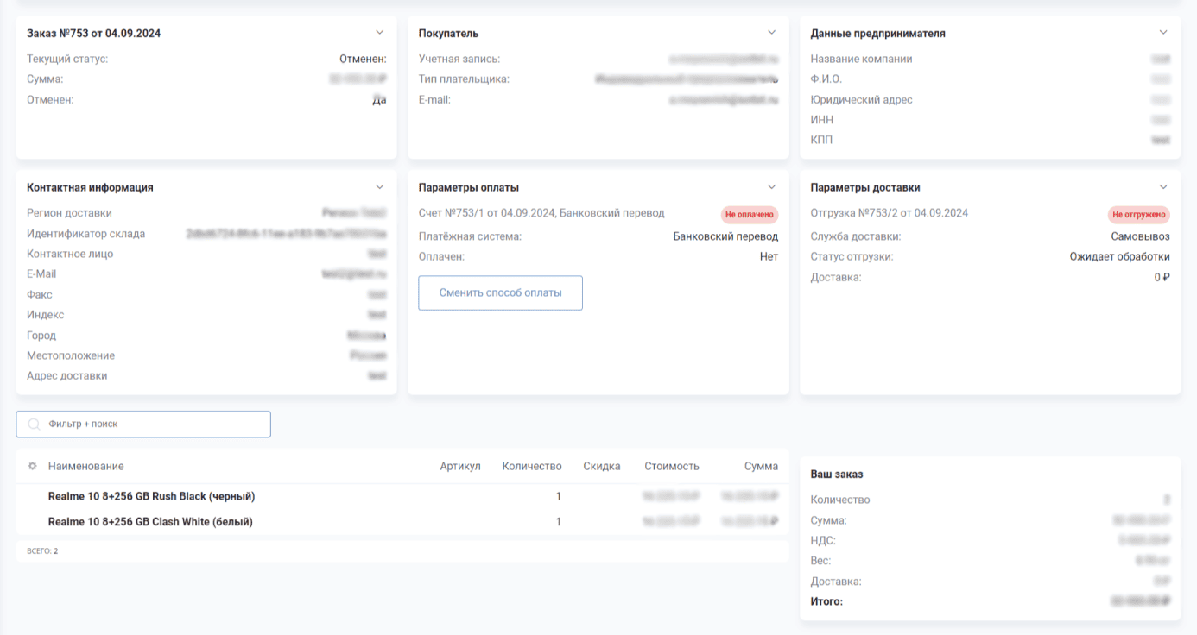Click the Не отгружено status badge
Image resolution: width=1197 pixels, height=635 pixels.
[x=1138, y=214]
